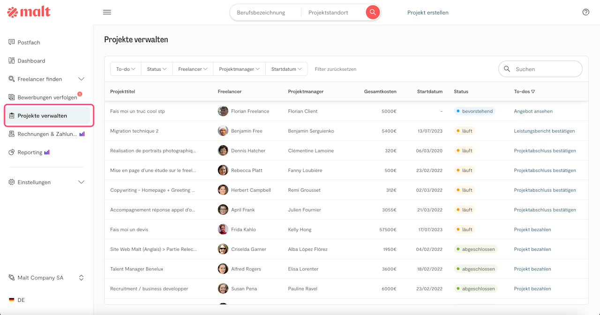Click the Malt logo
Viewport: 600px width, 315px height.
29,12
